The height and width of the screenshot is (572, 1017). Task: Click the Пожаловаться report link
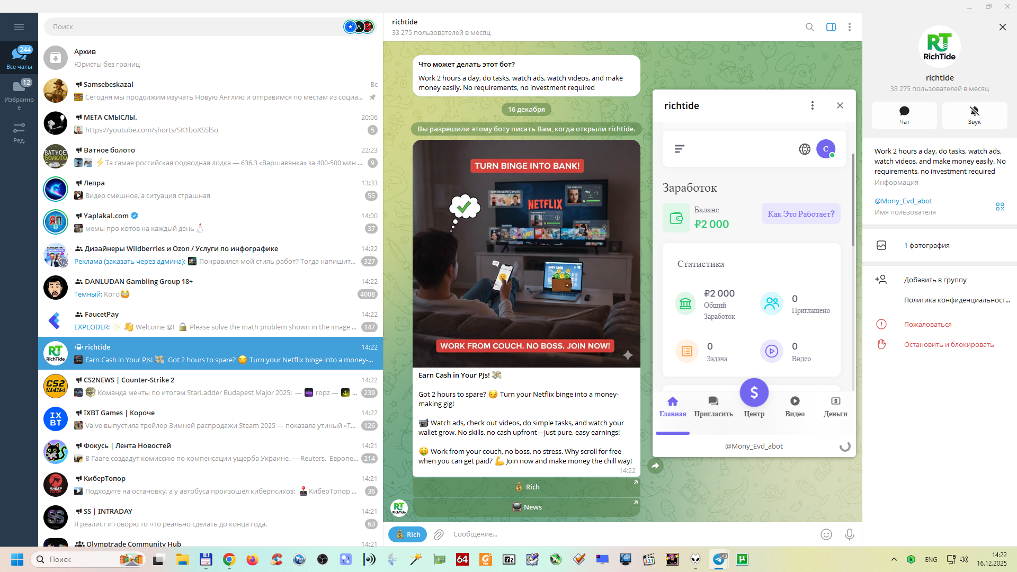tap(927, 325)
